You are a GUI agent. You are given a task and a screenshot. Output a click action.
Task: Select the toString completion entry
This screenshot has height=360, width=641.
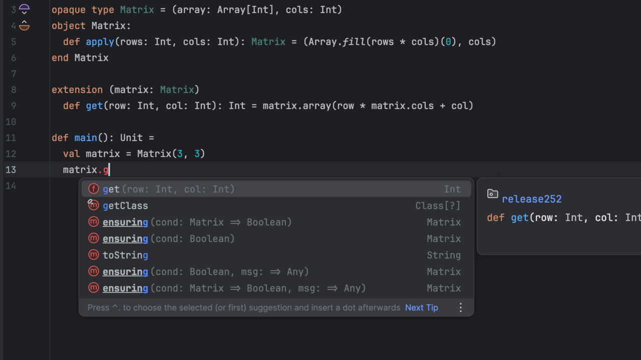coord(125,255)
